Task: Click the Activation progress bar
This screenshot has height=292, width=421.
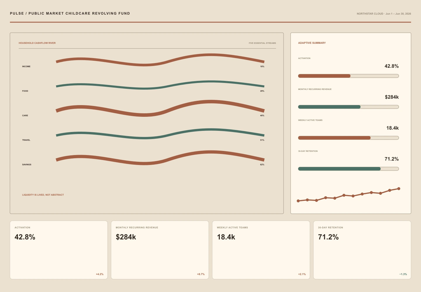Action: [x=348, y=76]
